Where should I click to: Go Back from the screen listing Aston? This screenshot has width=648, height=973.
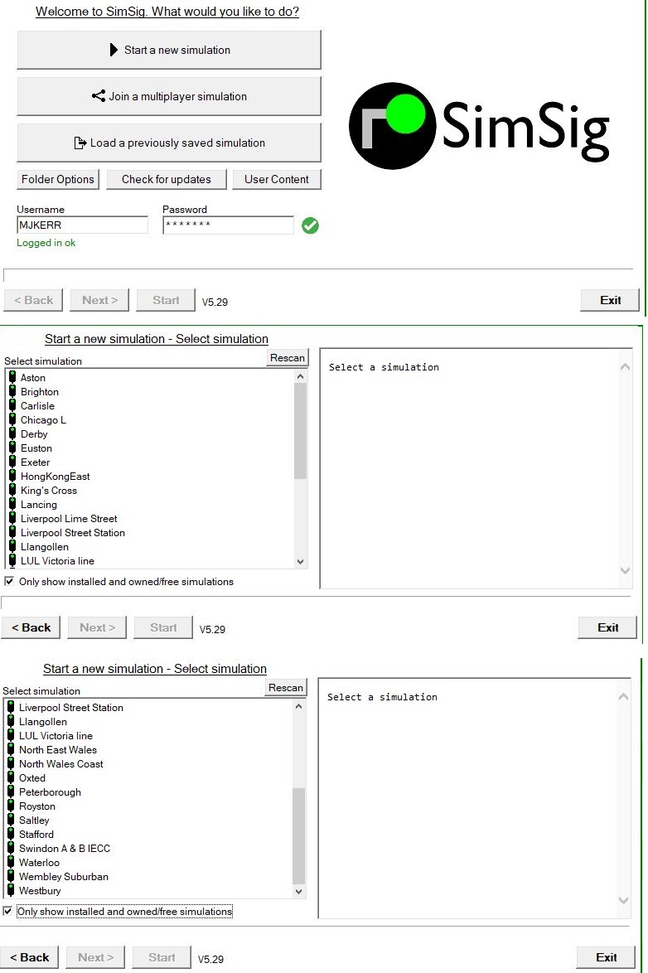coord(31,627)
